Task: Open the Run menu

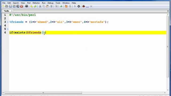Action: pyautogui.click(x=44, y=3)
